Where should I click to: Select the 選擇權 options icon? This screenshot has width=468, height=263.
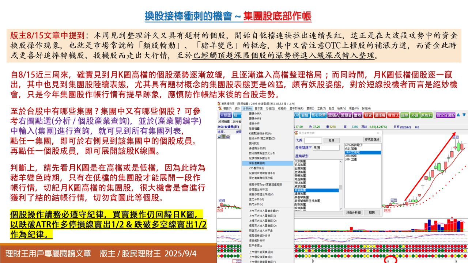pos(380,114)
